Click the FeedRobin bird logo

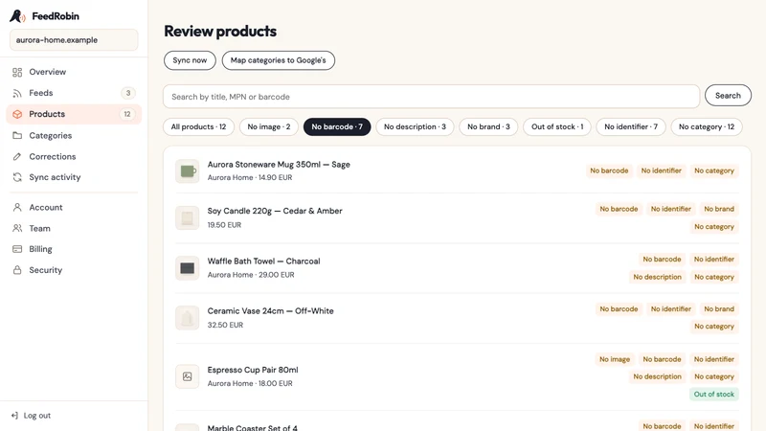17,16
